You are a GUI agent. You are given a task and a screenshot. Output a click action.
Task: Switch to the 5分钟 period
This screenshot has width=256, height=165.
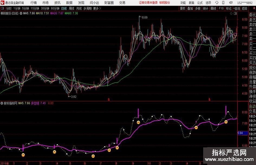[x=25, y=8]
